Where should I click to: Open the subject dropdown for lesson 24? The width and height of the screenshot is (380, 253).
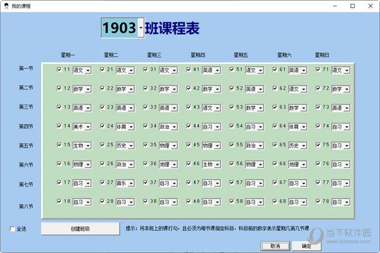pos(131,127)
